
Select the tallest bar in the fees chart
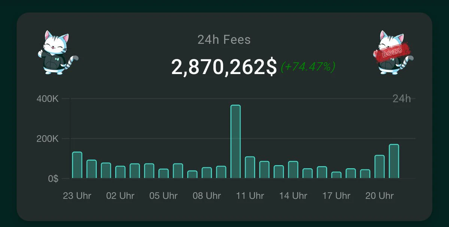[x=236, y=141]
